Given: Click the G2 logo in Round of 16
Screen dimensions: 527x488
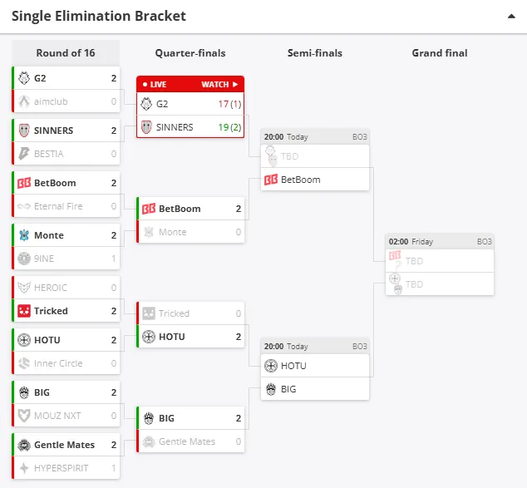Looking at the screenshot, I should (24, 78).
